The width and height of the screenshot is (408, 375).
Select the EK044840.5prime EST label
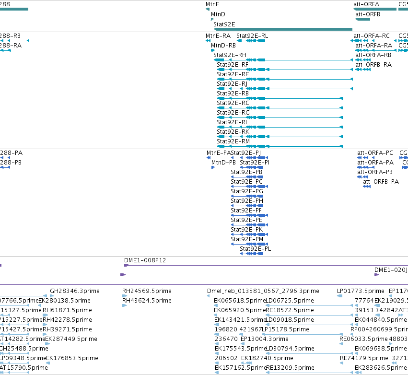pos(380,320)
